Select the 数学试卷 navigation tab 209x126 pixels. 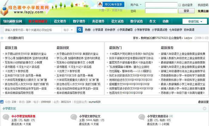point(137,21)
